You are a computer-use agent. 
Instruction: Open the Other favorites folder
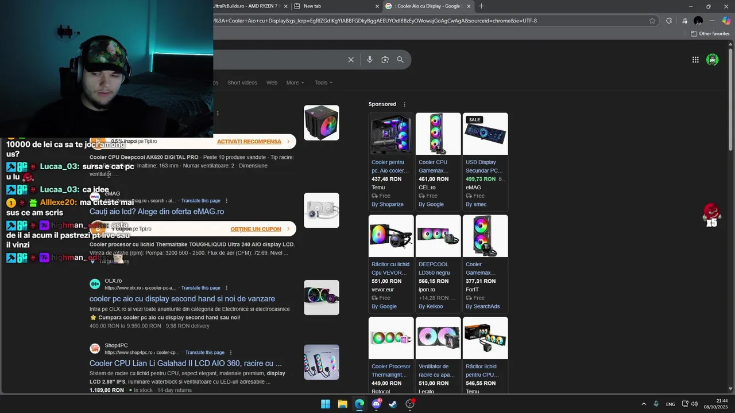pos(710,34)
